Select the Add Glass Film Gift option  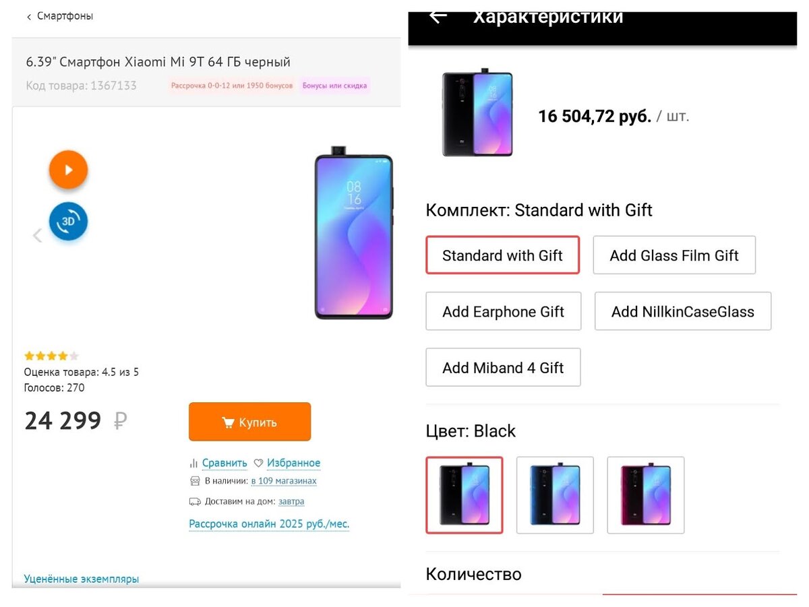pyautogui.click(x=673, y=255)
